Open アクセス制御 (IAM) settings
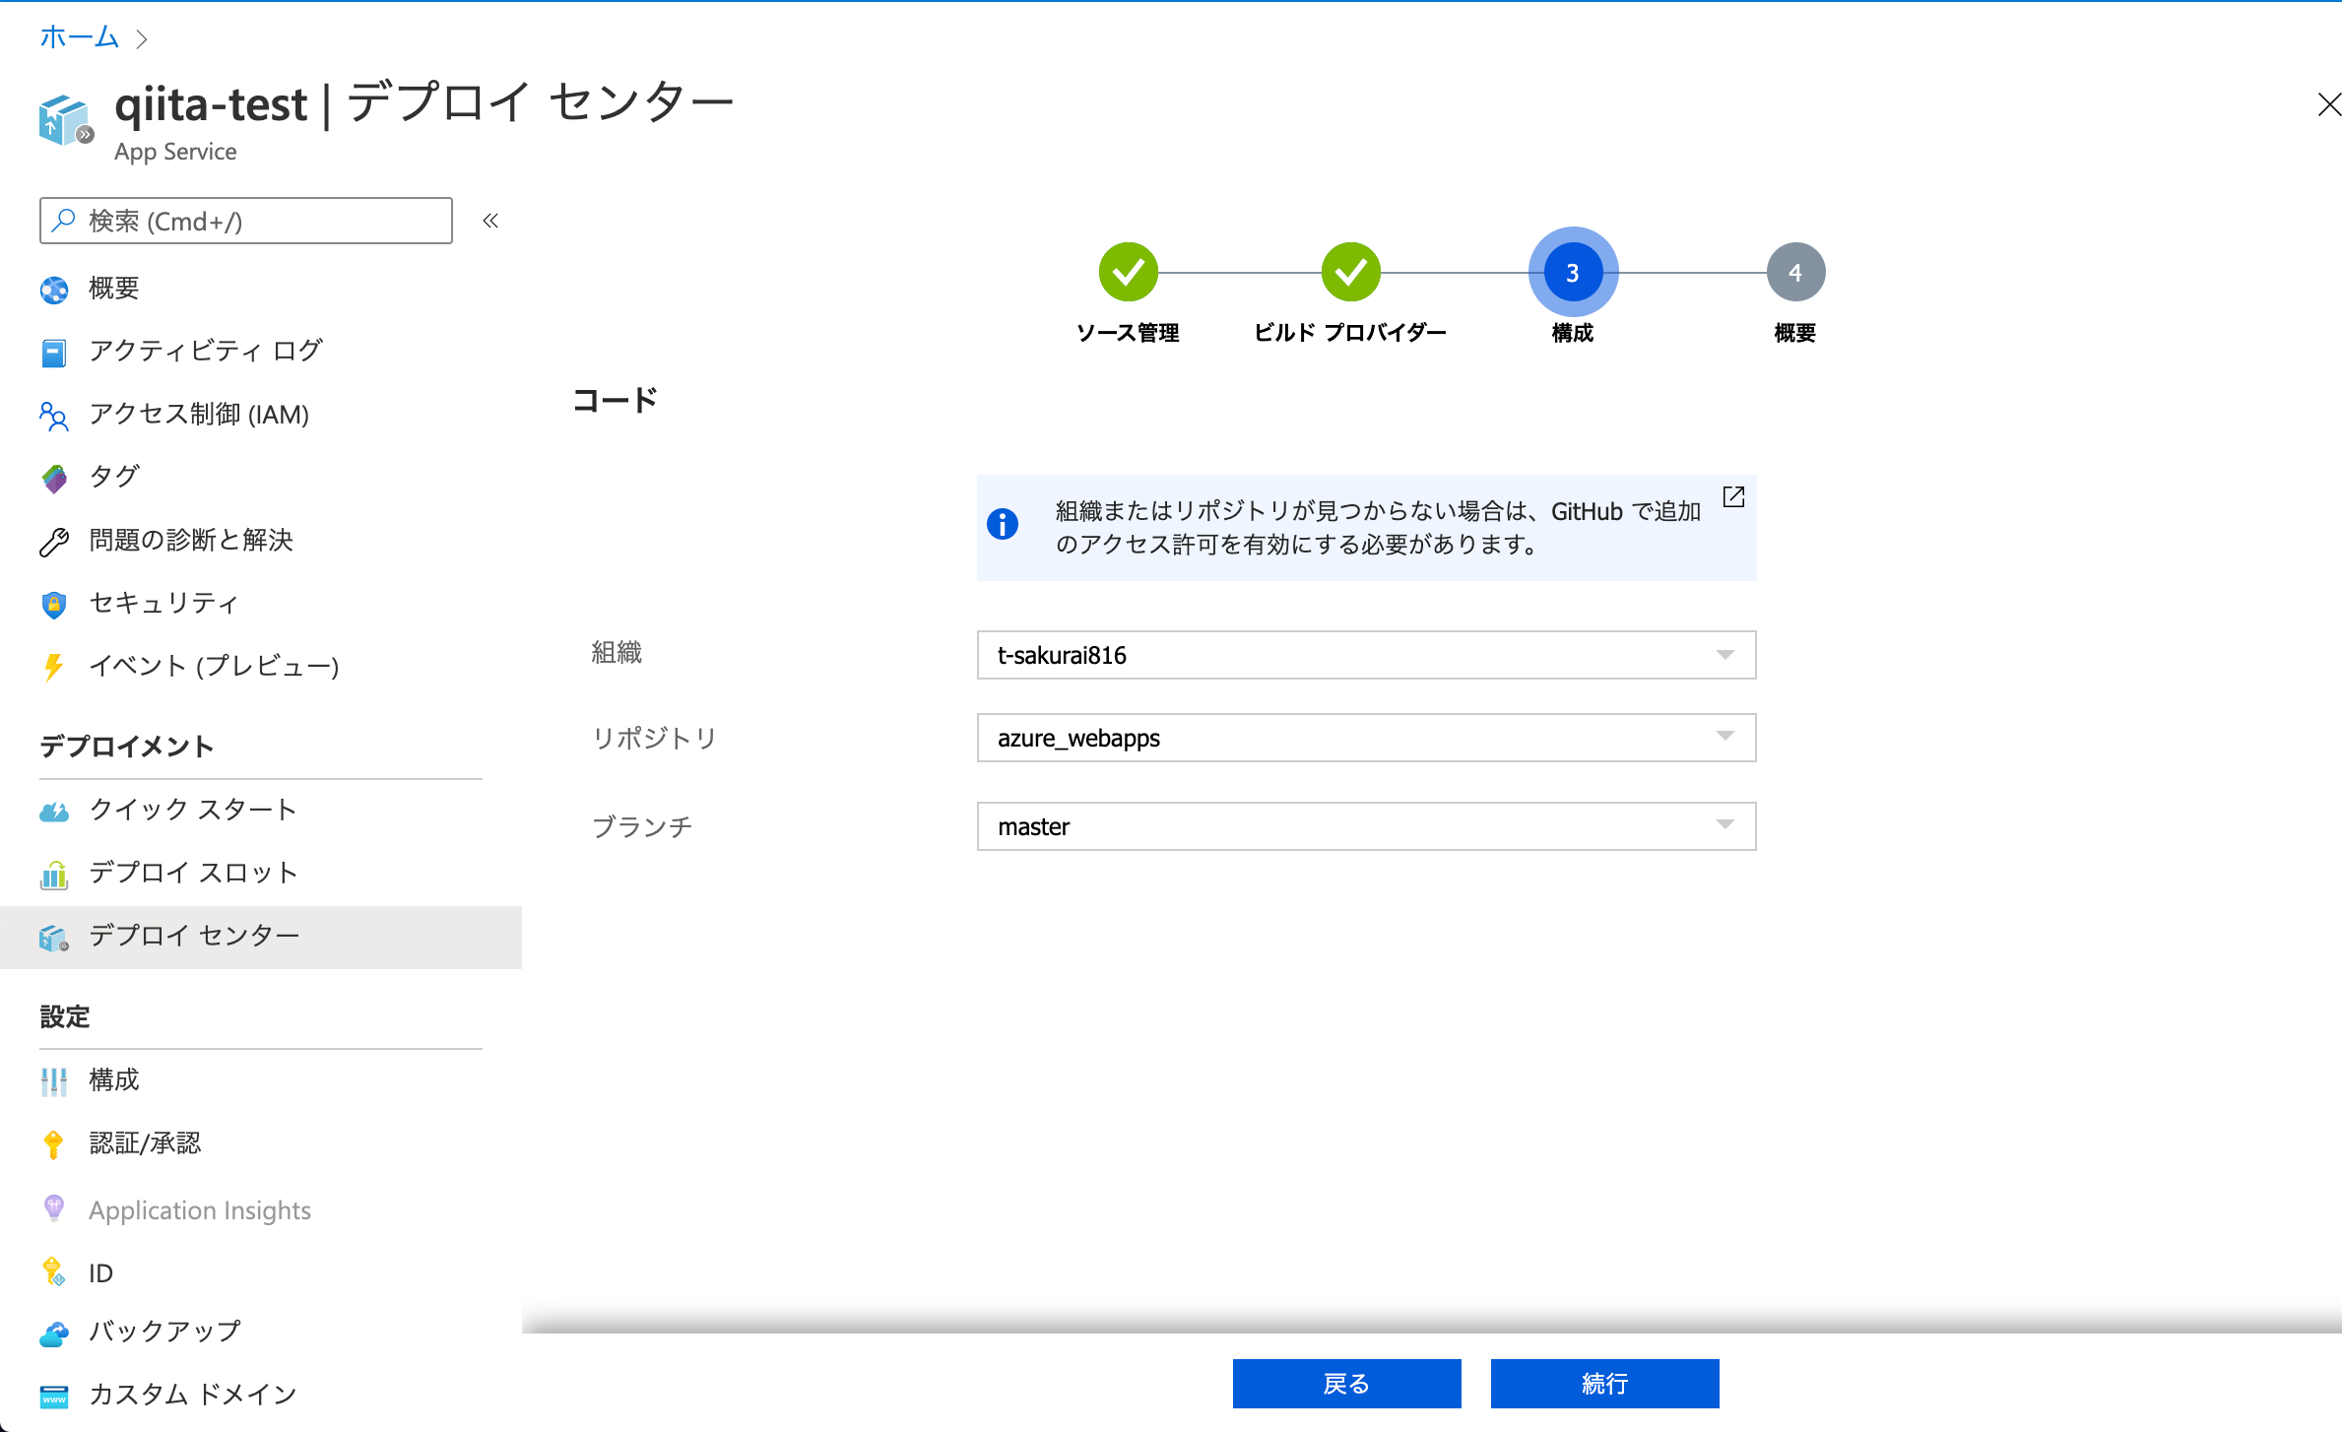 click(198, 414)
